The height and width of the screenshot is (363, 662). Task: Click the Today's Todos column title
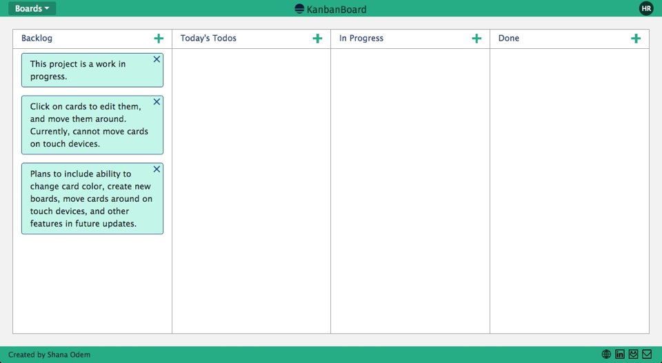[x=208, y=39]
